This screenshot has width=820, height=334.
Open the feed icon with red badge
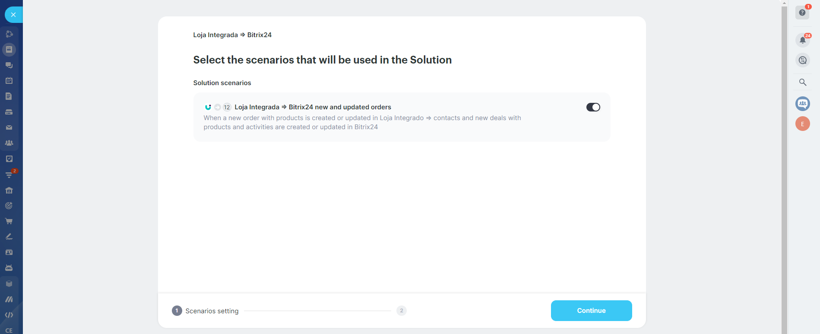point(9,175)
